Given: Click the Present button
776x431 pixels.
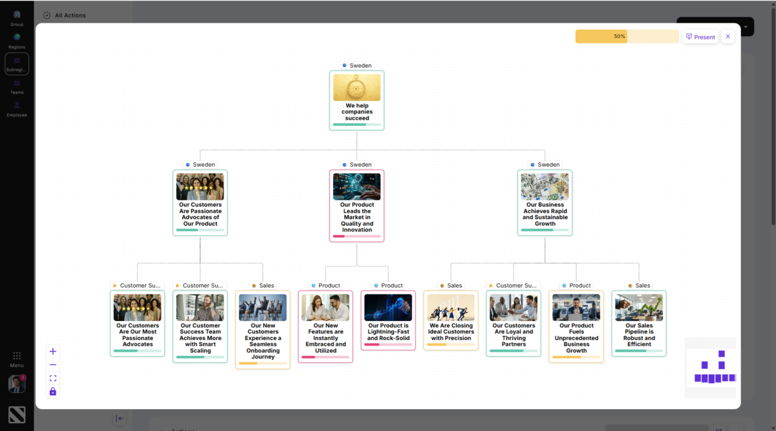Looking at the screenshot, I should 700,37.
